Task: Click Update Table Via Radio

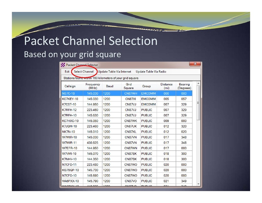Action: [151, 72]
